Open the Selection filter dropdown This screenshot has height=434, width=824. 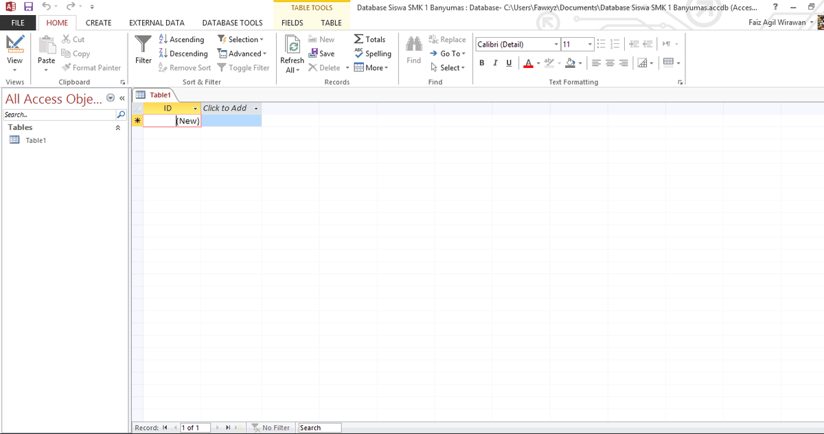tap(240, 40)
